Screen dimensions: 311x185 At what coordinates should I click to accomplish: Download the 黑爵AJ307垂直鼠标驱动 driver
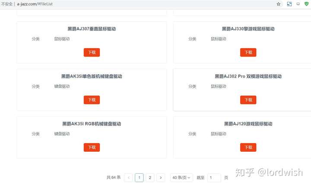coord(92,52)
